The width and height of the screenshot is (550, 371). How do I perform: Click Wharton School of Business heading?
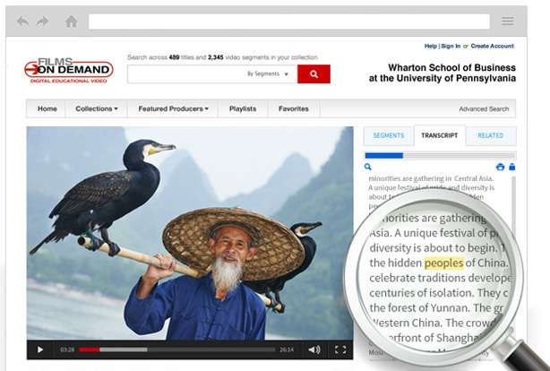pos(443,73)
